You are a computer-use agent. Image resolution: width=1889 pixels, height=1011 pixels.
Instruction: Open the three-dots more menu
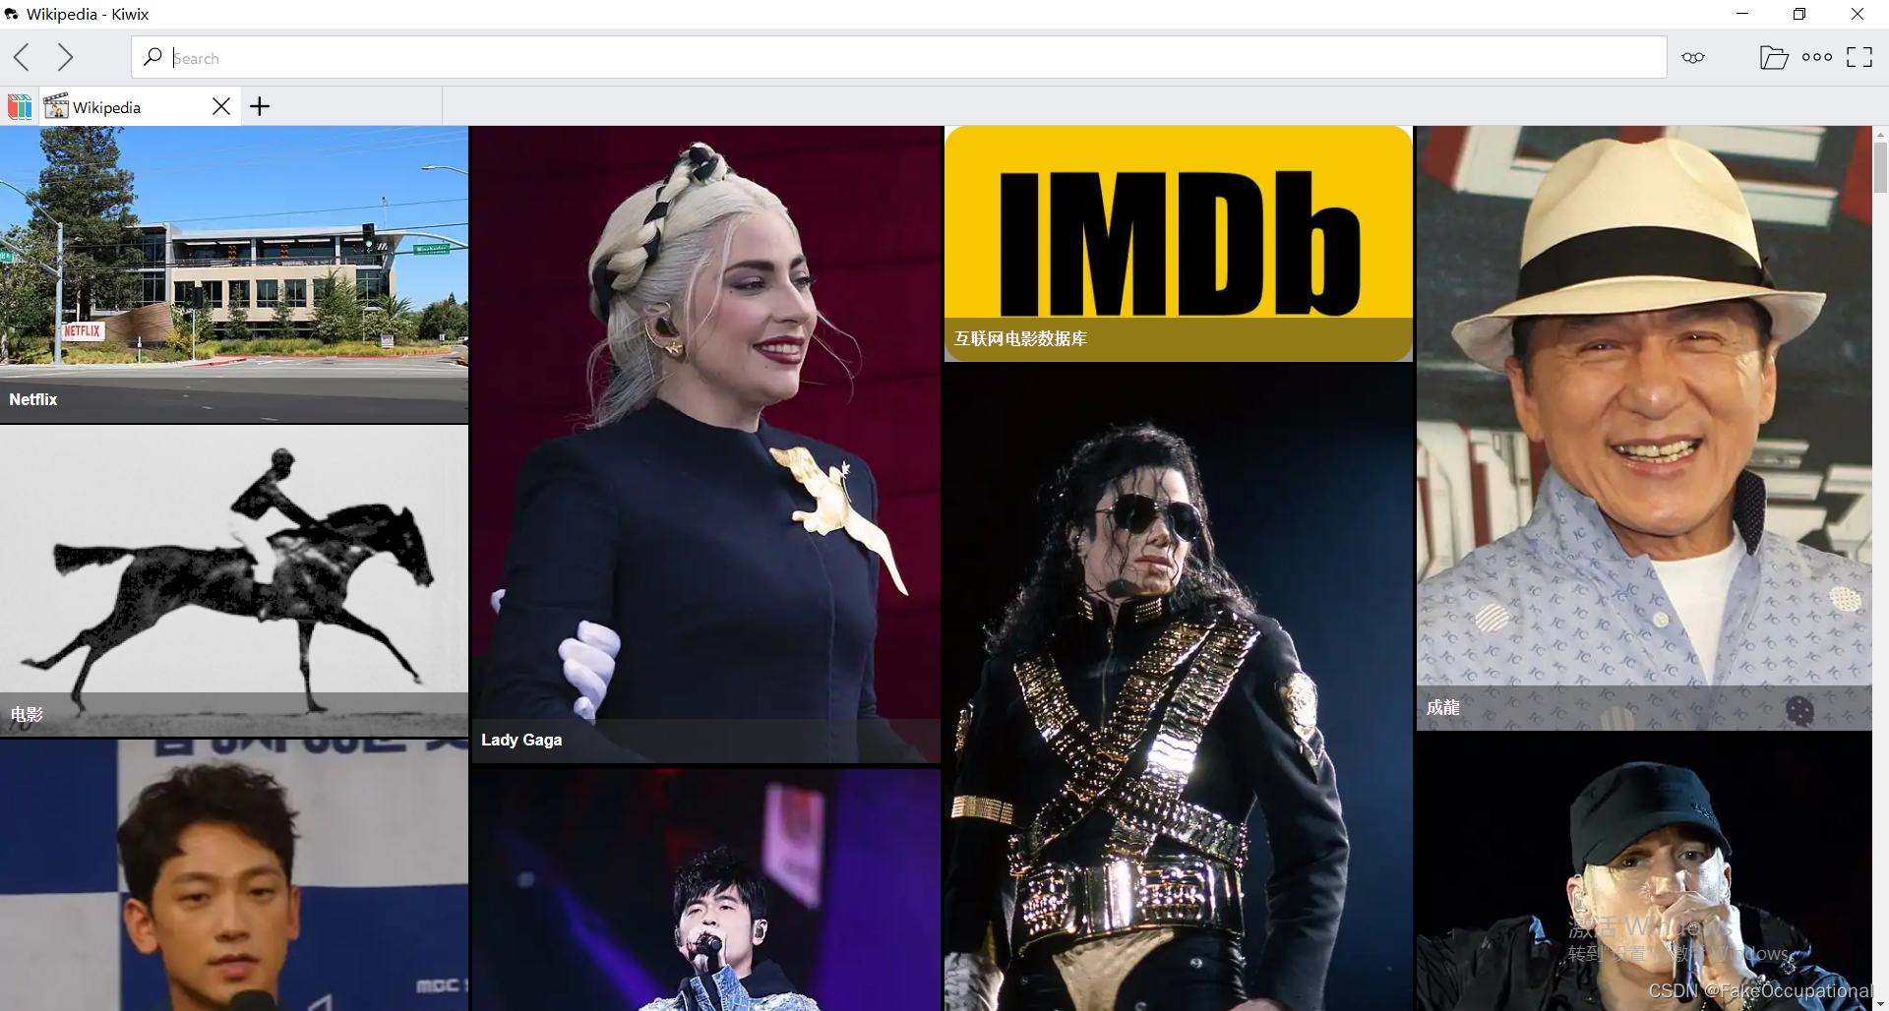point(1816,57)
